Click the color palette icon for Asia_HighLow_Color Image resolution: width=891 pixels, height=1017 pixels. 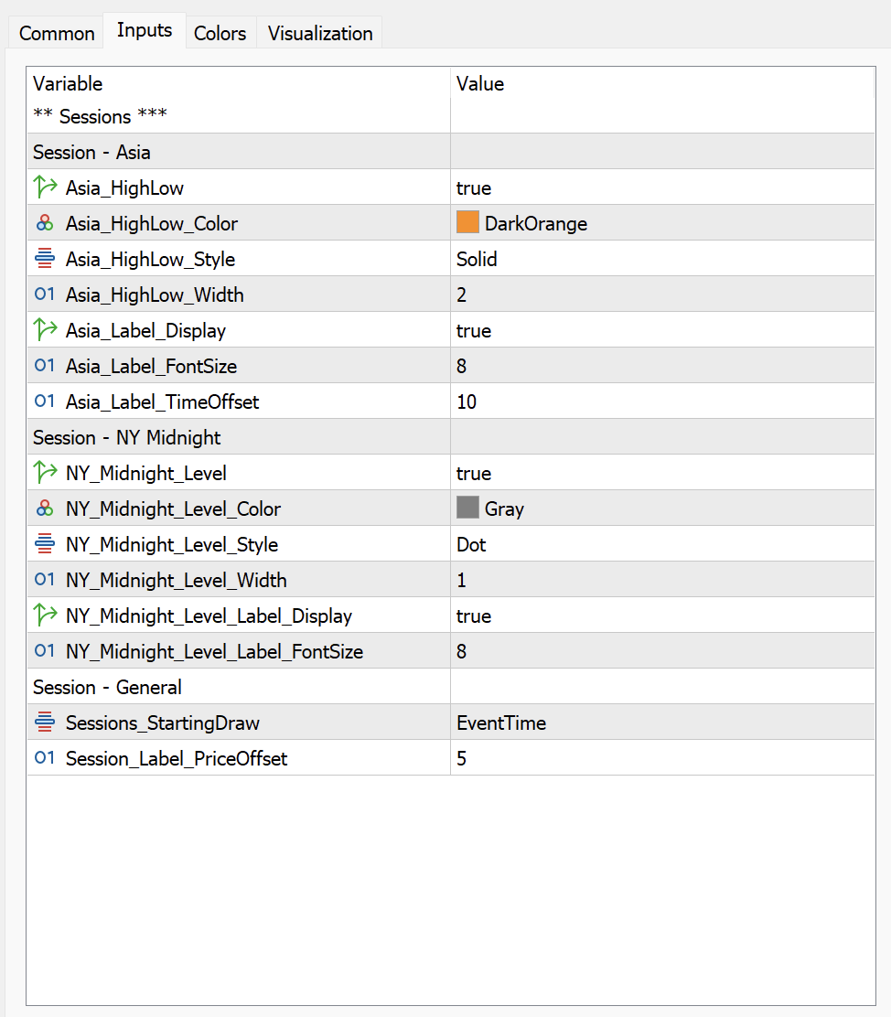coord(45,222)
